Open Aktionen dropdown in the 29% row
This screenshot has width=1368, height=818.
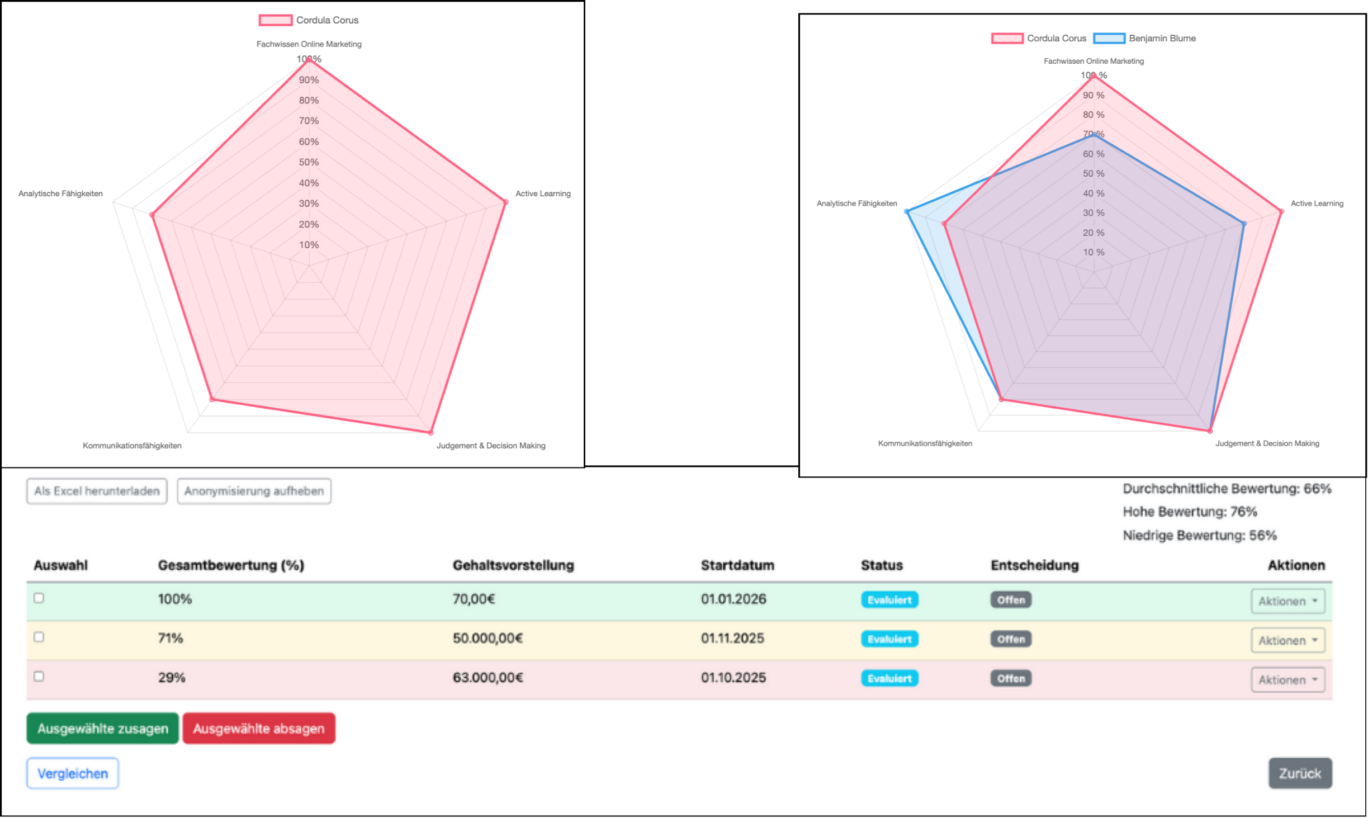(1287, 680)
